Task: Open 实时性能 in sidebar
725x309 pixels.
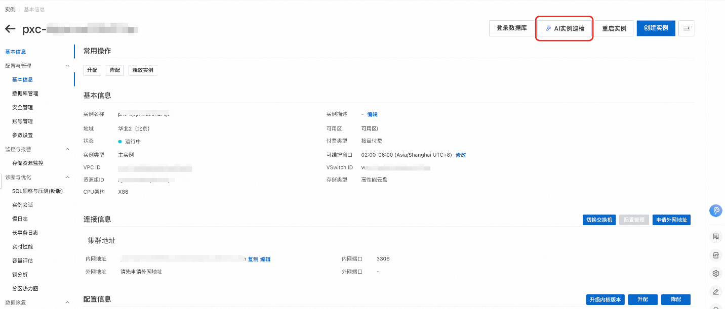Action: click(23, 247)
